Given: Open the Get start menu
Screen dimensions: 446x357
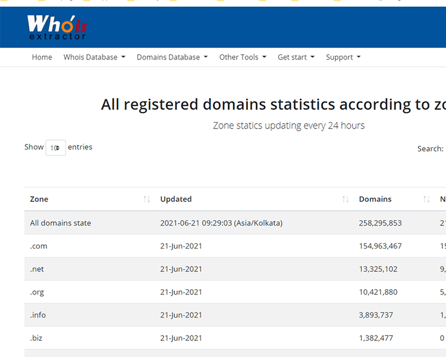Looking at the screenshot, I should 296,57.
